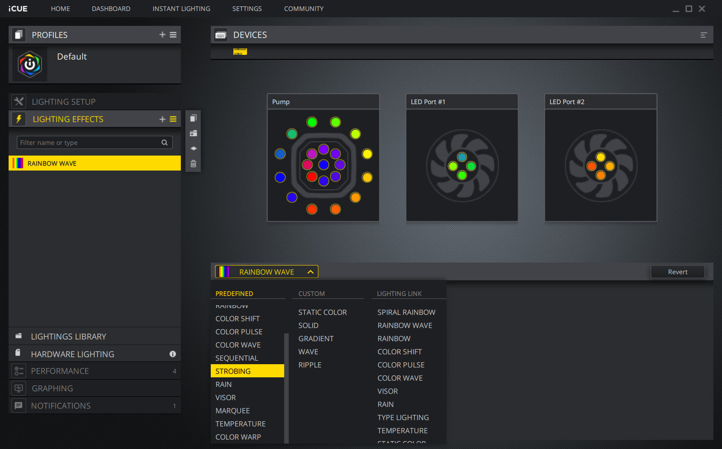Expand the Notifications section

(95, 405)
